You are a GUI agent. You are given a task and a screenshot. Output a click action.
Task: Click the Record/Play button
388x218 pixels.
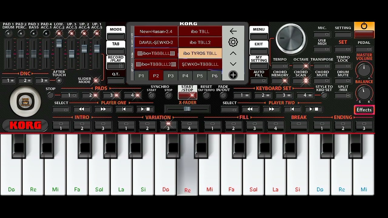click(x=116, y=63)
